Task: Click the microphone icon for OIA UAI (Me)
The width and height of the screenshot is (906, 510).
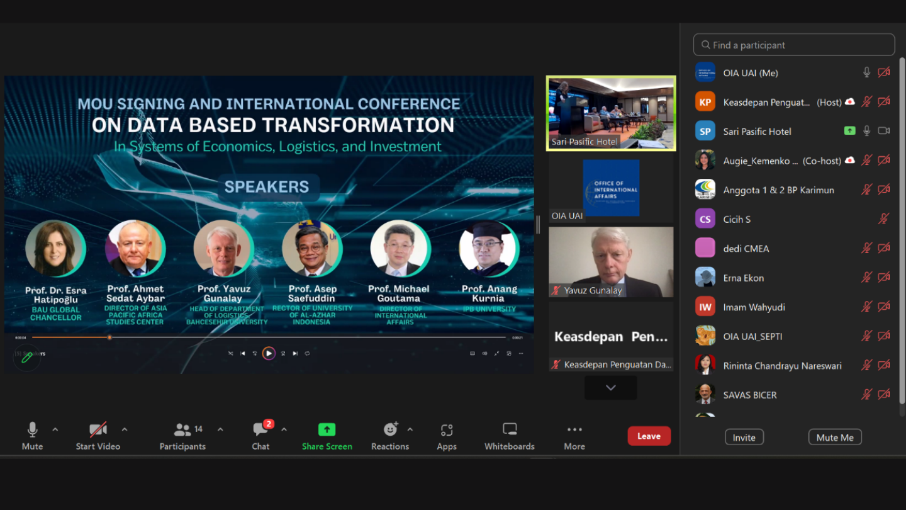Action: coord(866,72)
